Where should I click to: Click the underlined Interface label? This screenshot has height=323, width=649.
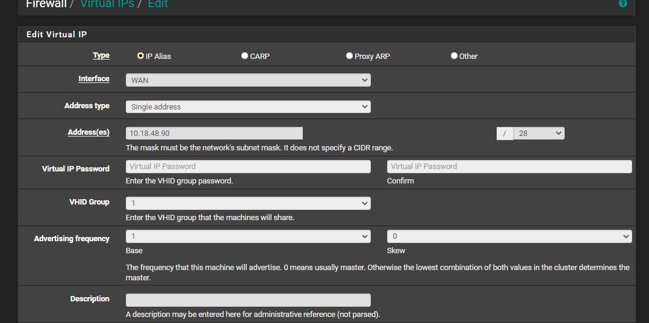click(94, 79)
